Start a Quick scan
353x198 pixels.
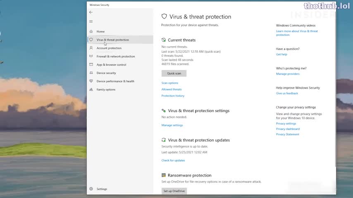pos(174,73)
